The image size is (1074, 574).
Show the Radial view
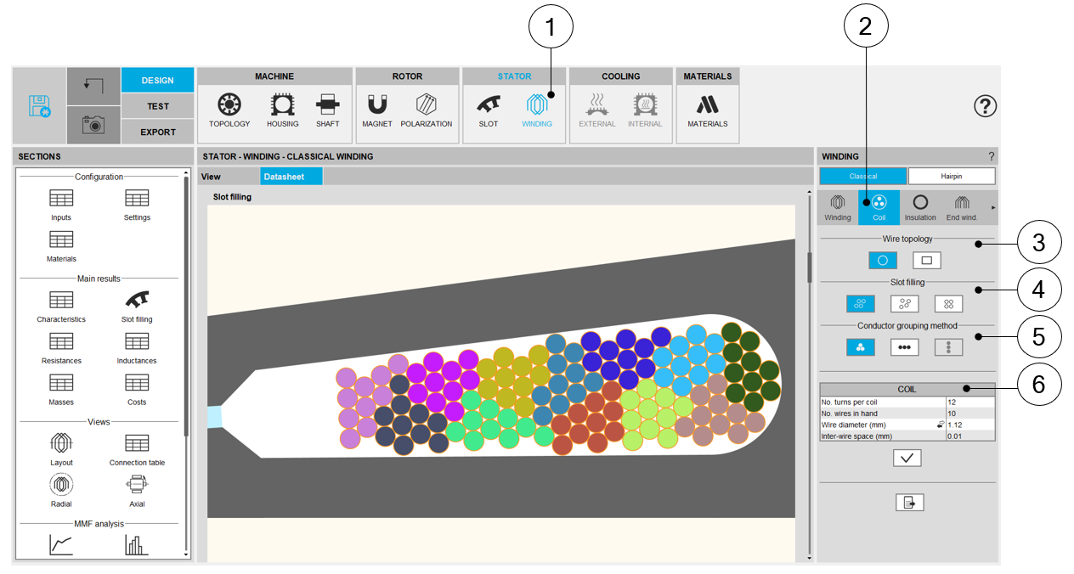[x=61, y=490]
